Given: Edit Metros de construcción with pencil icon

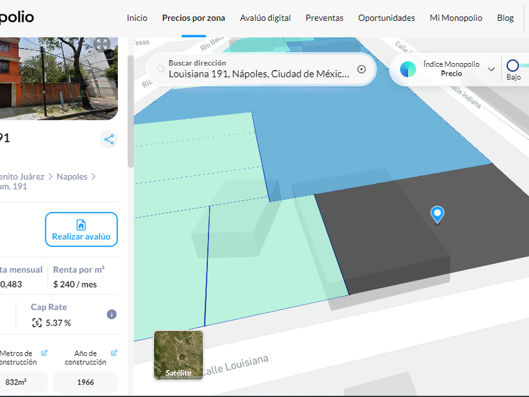Looking at the screenshot, I should click(44, 353).
